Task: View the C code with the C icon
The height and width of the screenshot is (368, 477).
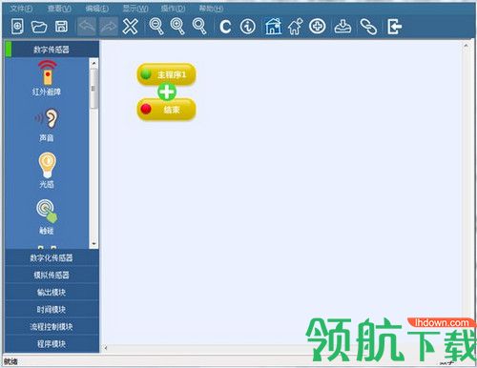Action: click(225, 27)
